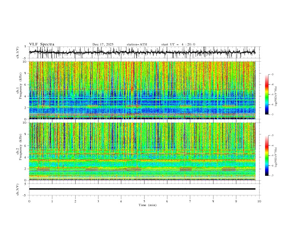
Task: Click the "station=ATH" label
Action: point(137,44)
